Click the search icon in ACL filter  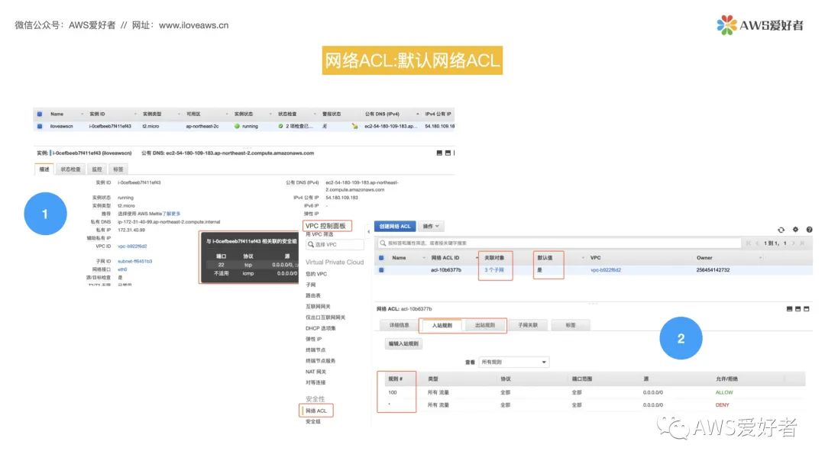click(383, 243)
